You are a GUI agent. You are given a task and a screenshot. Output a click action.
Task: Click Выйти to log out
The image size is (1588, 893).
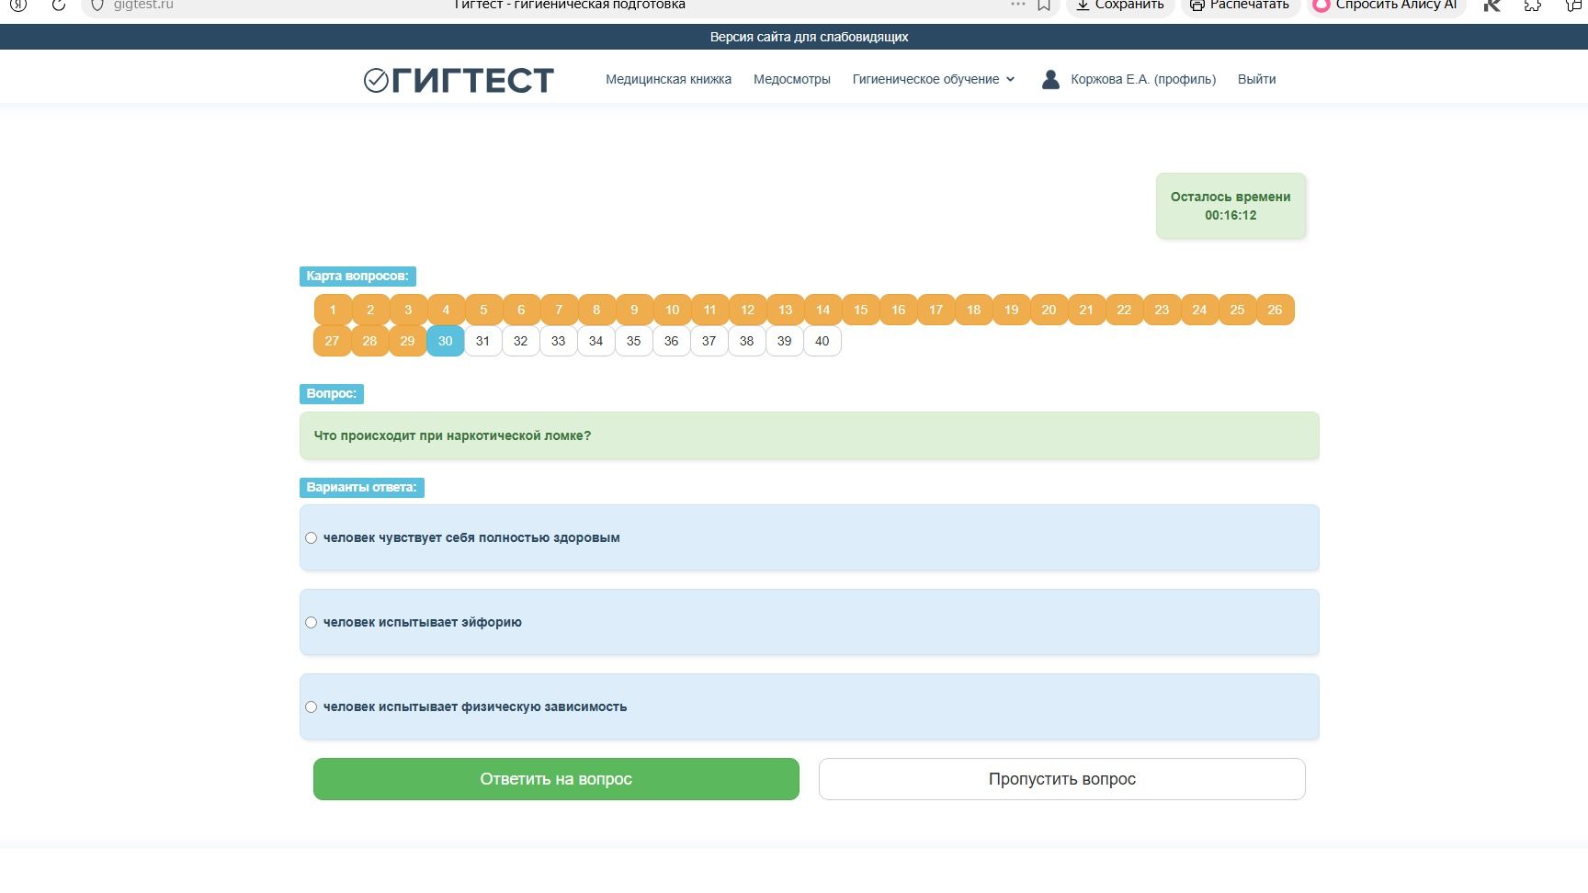(x=1256, y=79)
